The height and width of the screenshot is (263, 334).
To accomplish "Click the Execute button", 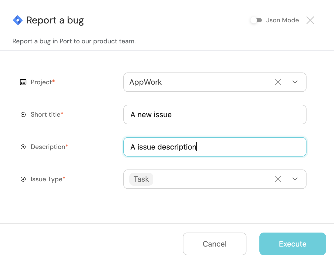I will pyautogui.click(x=293, y=244).
